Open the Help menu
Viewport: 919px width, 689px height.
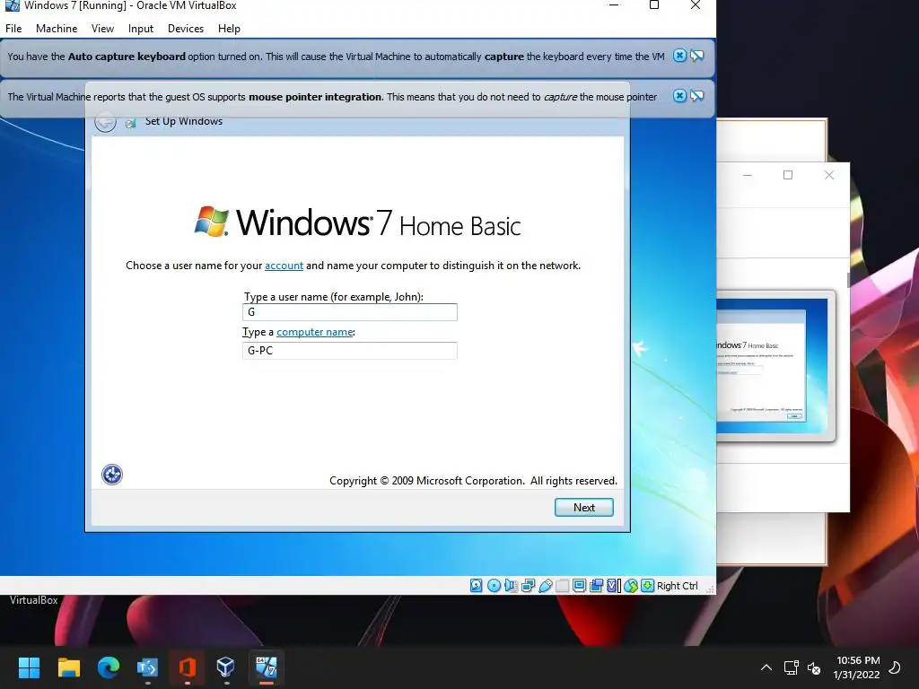click(x=229, y=28)
